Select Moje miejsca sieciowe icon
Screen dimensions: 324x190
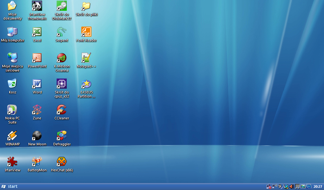tap(12, 58)
